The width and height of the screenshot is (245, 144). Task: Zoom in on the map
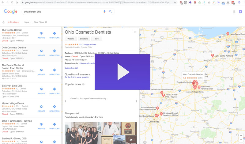[x=241, y=135]
